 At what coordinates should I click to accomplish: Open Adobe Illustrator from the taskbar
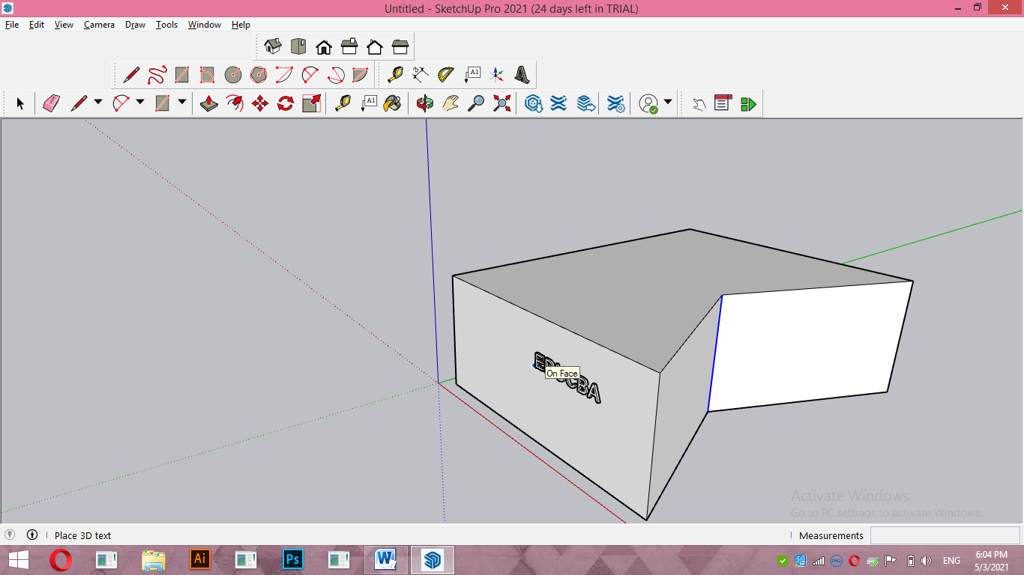click(200, 559)
